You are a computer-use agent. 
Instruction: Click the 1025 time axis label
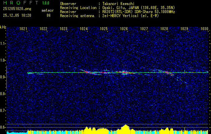point(104,28)
